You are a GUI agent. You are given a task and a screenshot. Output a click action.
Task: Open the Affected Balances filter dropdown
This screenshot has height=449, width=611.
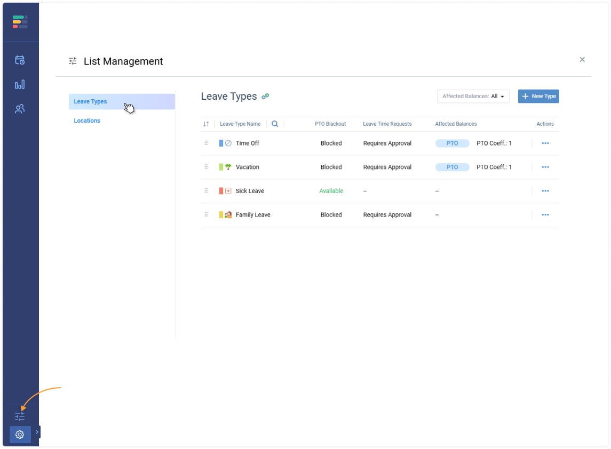[x=473, y=97]
